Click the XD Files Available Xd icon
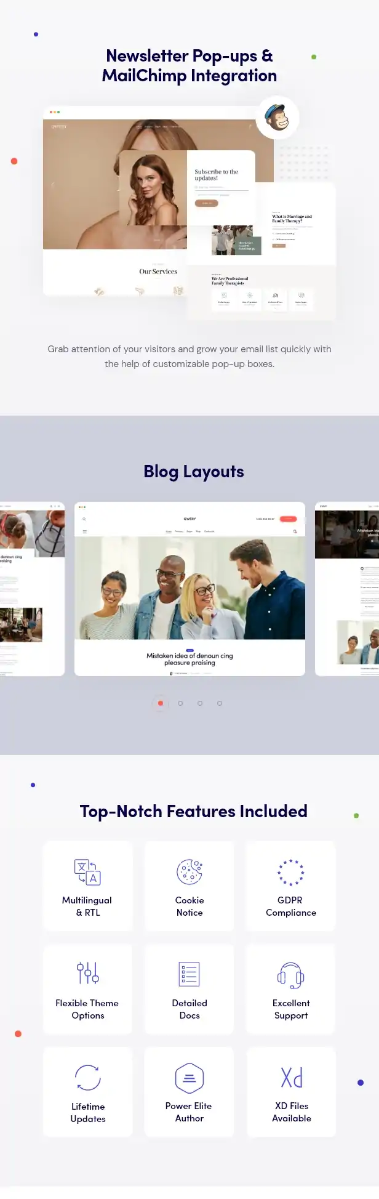The width and height of the screenshot is (379, 1199). click(292, 1077)
